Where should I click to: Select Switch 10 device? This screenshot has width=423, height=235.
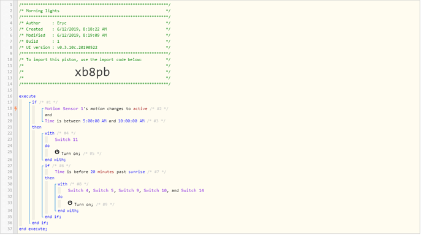pos(155,190)
